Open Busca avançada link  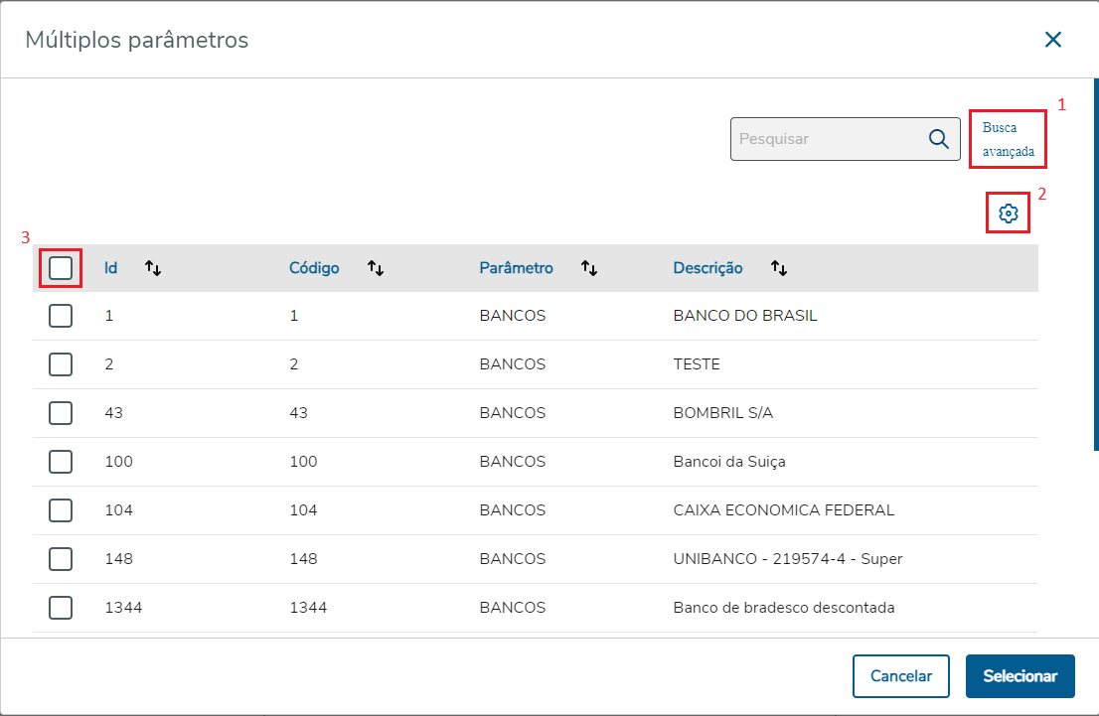(x=1008, y=140)
